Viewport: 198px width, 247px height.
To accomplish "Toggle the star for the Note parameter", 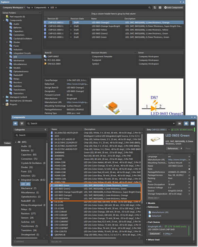I will (x=189, y=169).
